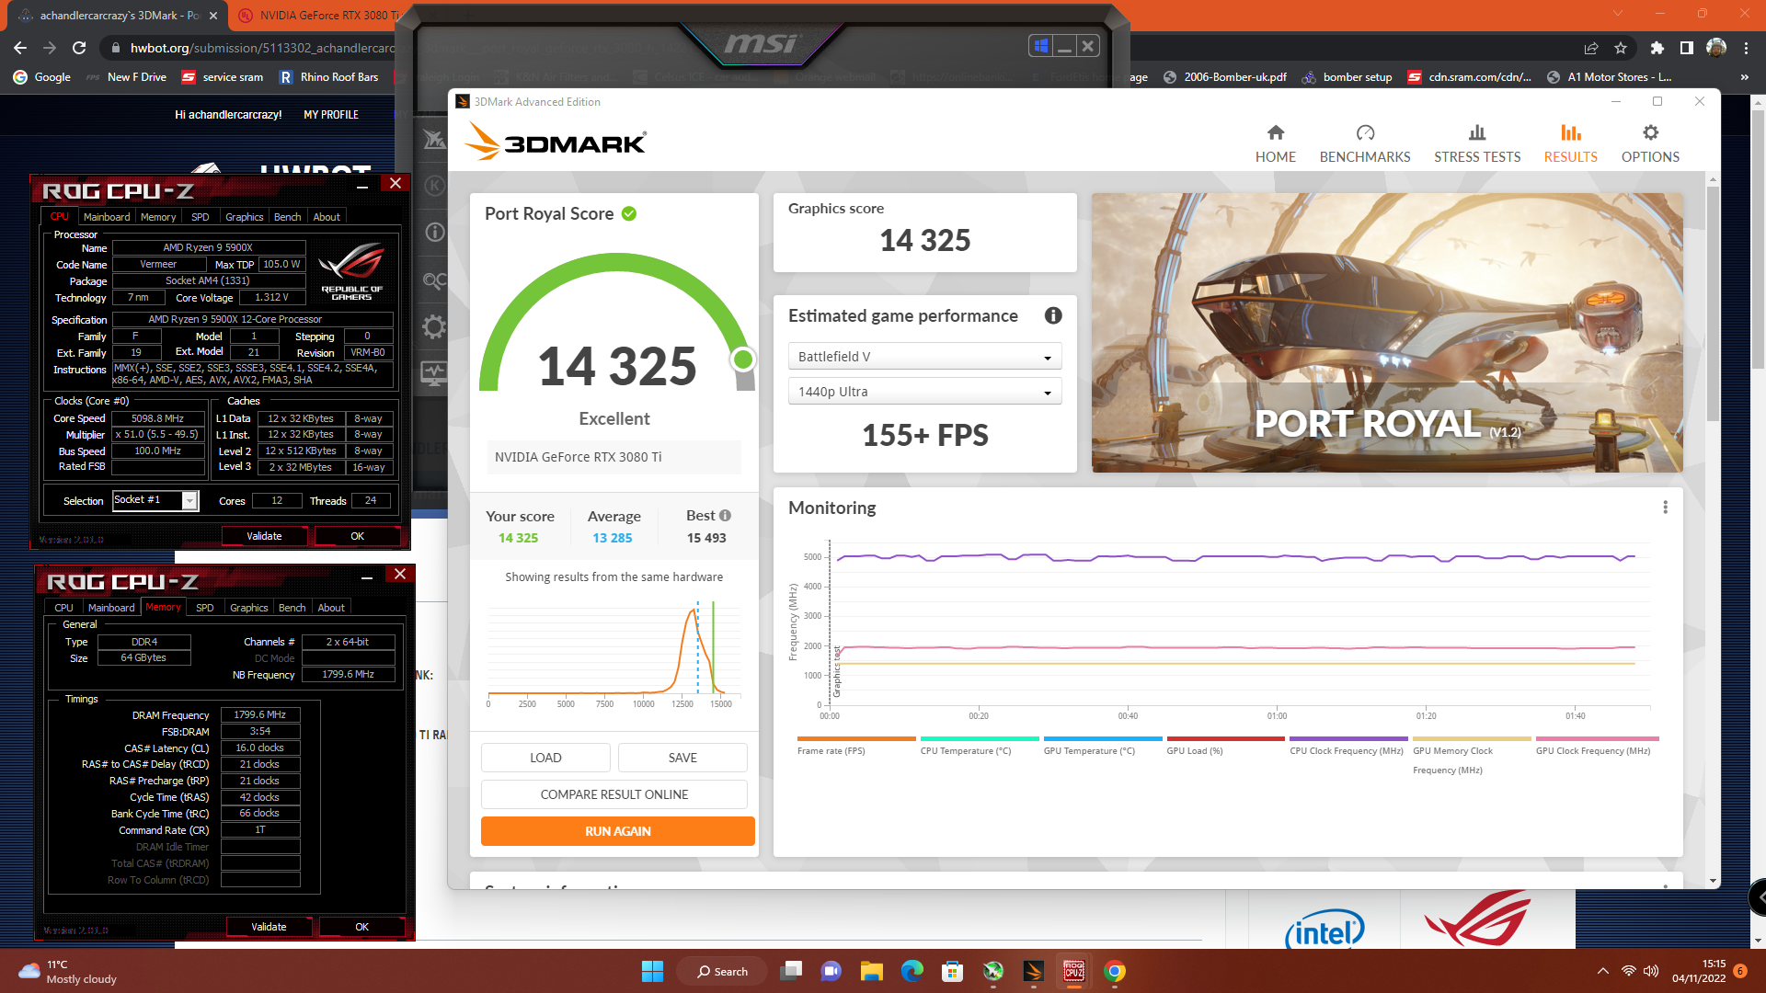Click the fighter jet icon in MSI Afterburner sidebar
The image size is (1766, 993).
(434, 139)
